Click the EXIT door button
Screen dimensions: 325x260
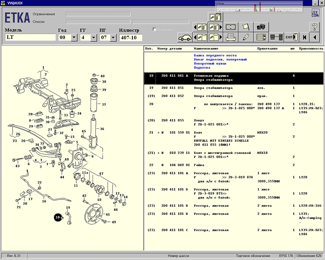click(x=291, y=37)
